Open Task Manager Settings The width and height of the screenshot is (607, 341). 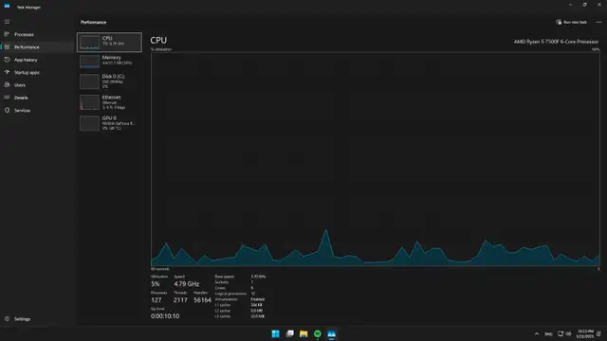(38, 319)
